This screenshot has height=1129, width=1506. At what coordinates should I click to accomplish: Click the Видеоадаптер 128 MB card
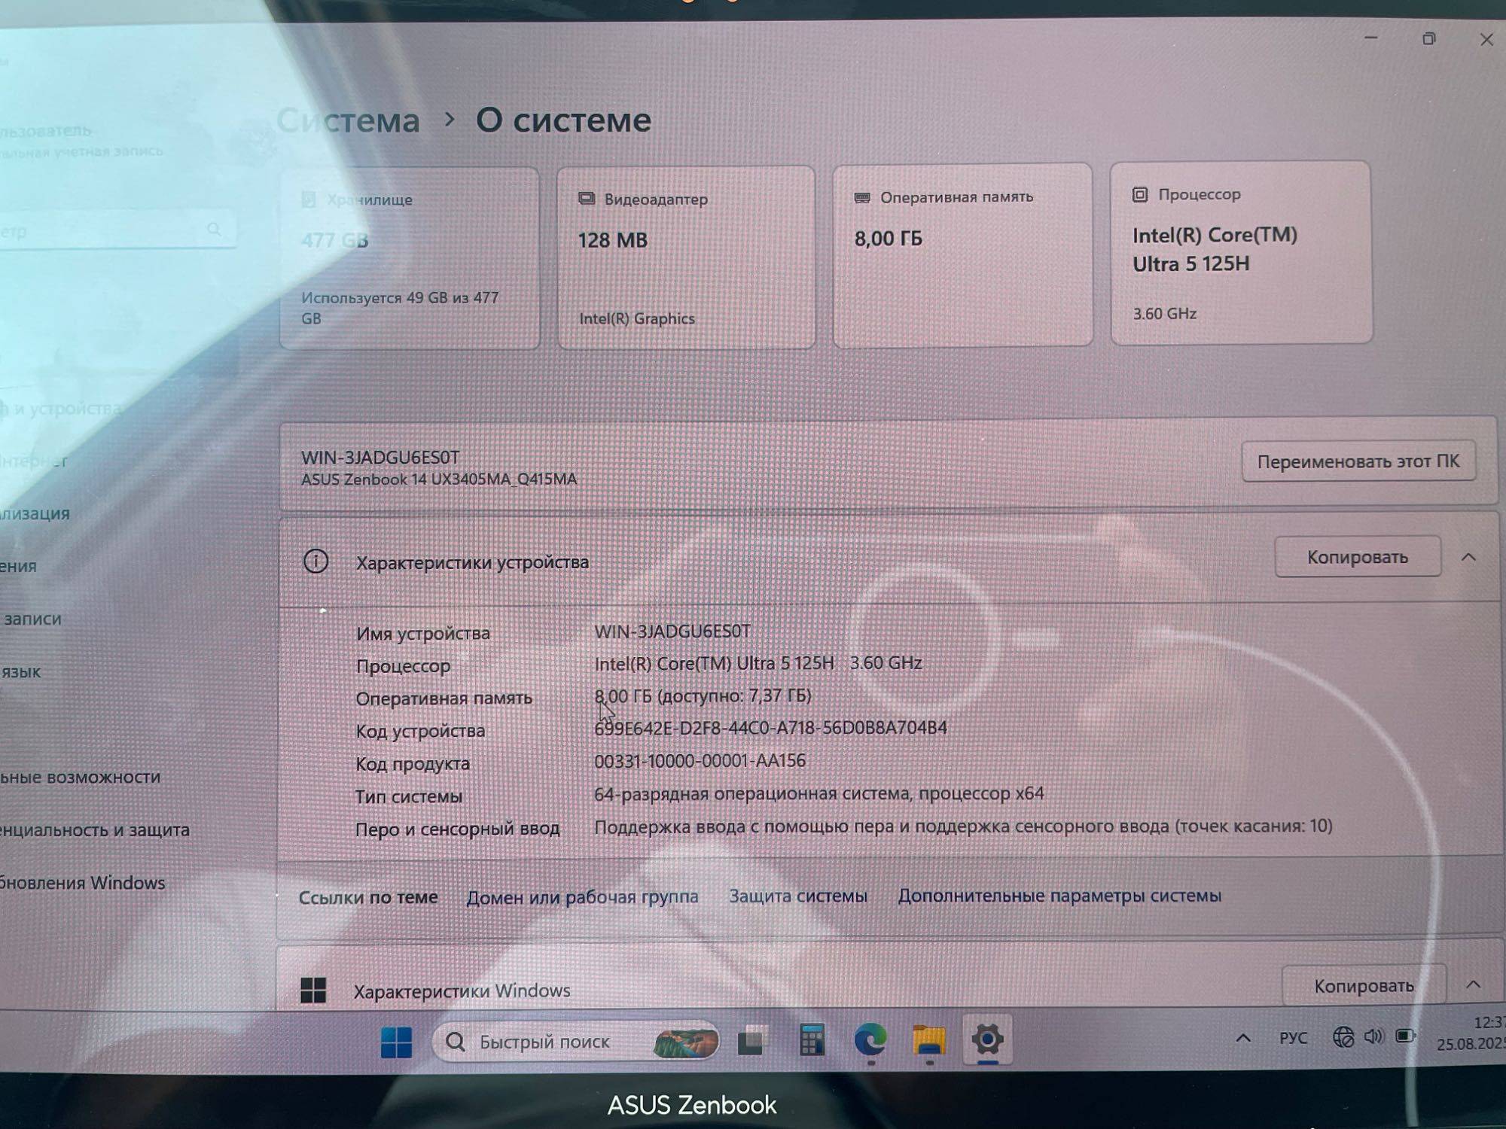[686, 257]
